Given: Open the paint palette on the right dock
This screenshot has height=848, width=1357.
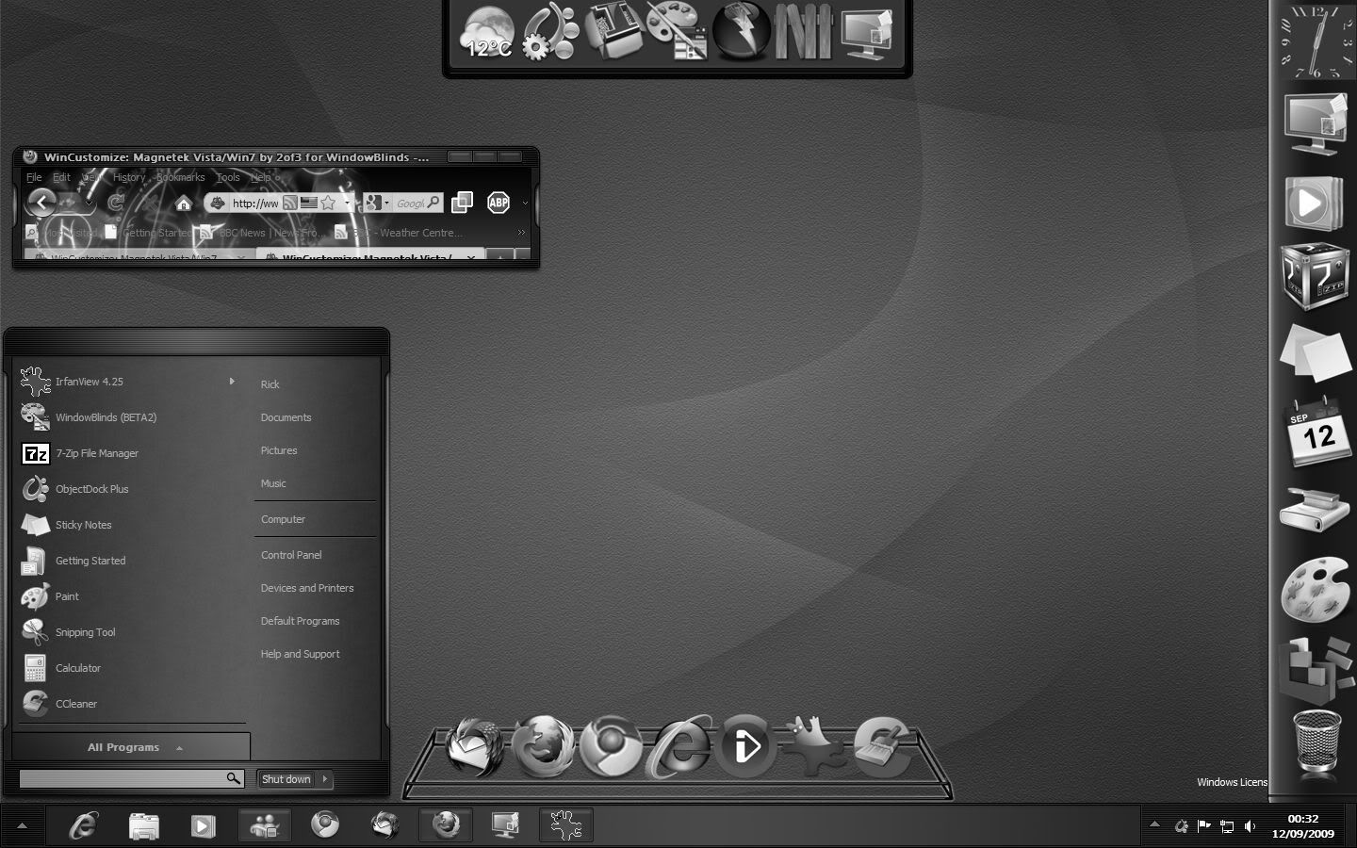Looking at the screenshot, I should click(1316, 589).
